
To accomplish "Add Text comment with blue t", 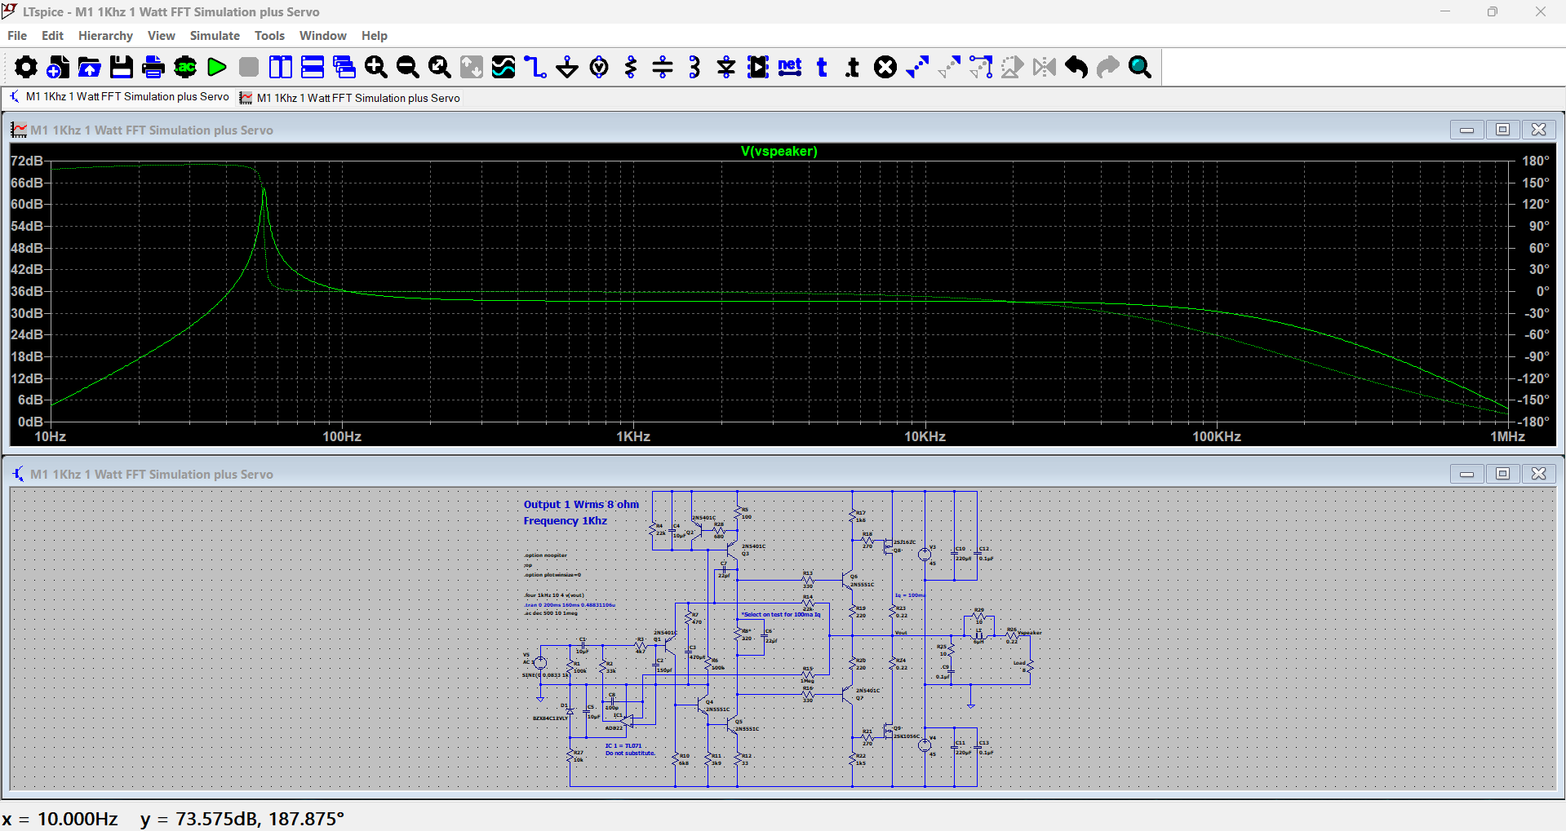I will pyautogui.click(x=822, y=67).
